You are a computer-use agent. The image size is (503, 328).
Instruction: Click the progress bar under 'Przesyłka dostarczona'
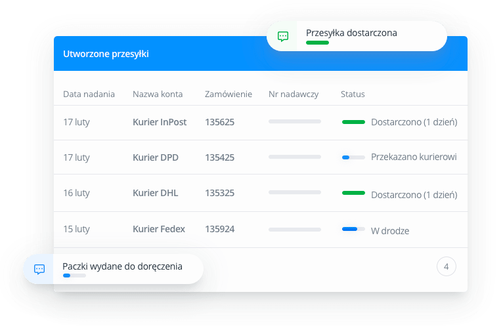tap(317, 43)
